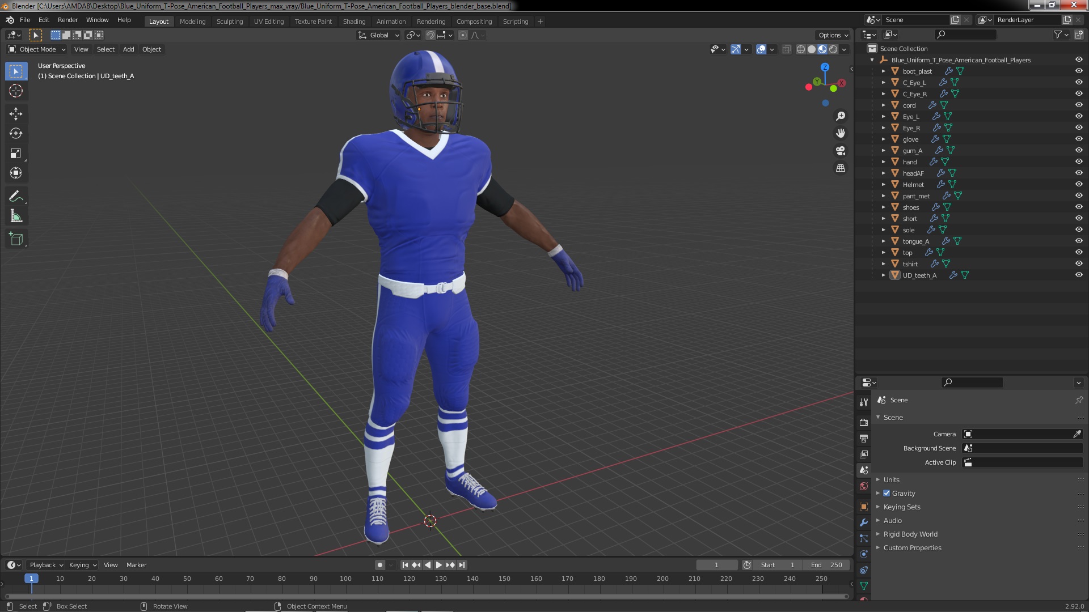1089x612 pixels.
Task: Open the Object Mode dropdown
Action: tap(37, 49)
